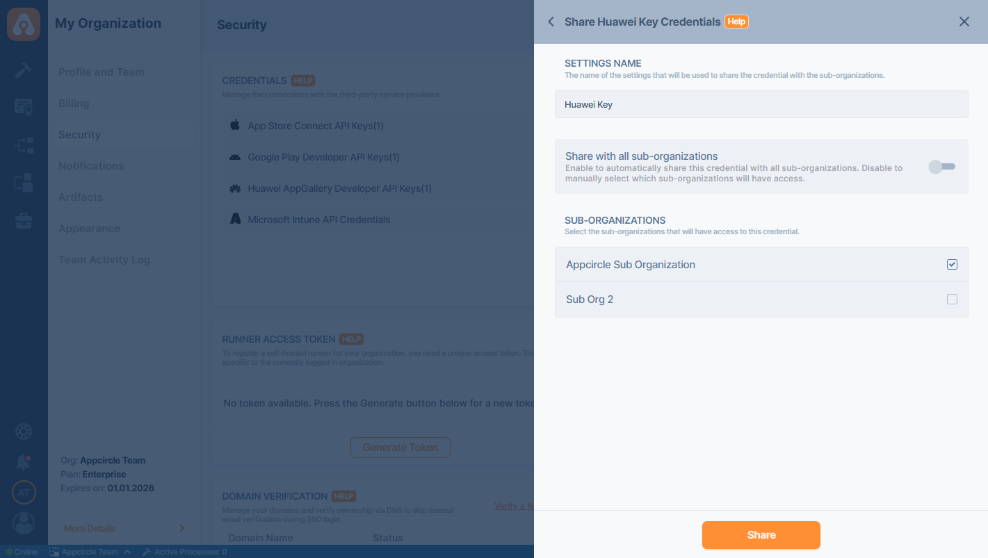
Task: Open the Build module hammer icon
Action: [24, 70]
